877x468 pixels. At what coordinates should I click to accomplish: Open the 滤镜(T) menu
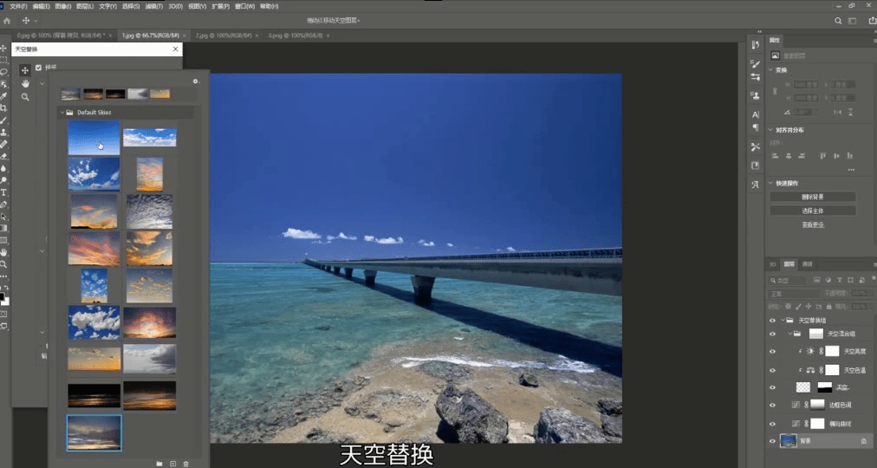153,6
